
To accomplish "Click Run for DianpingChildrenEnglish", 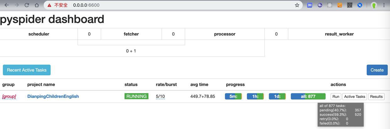I will tap(336, 96).
